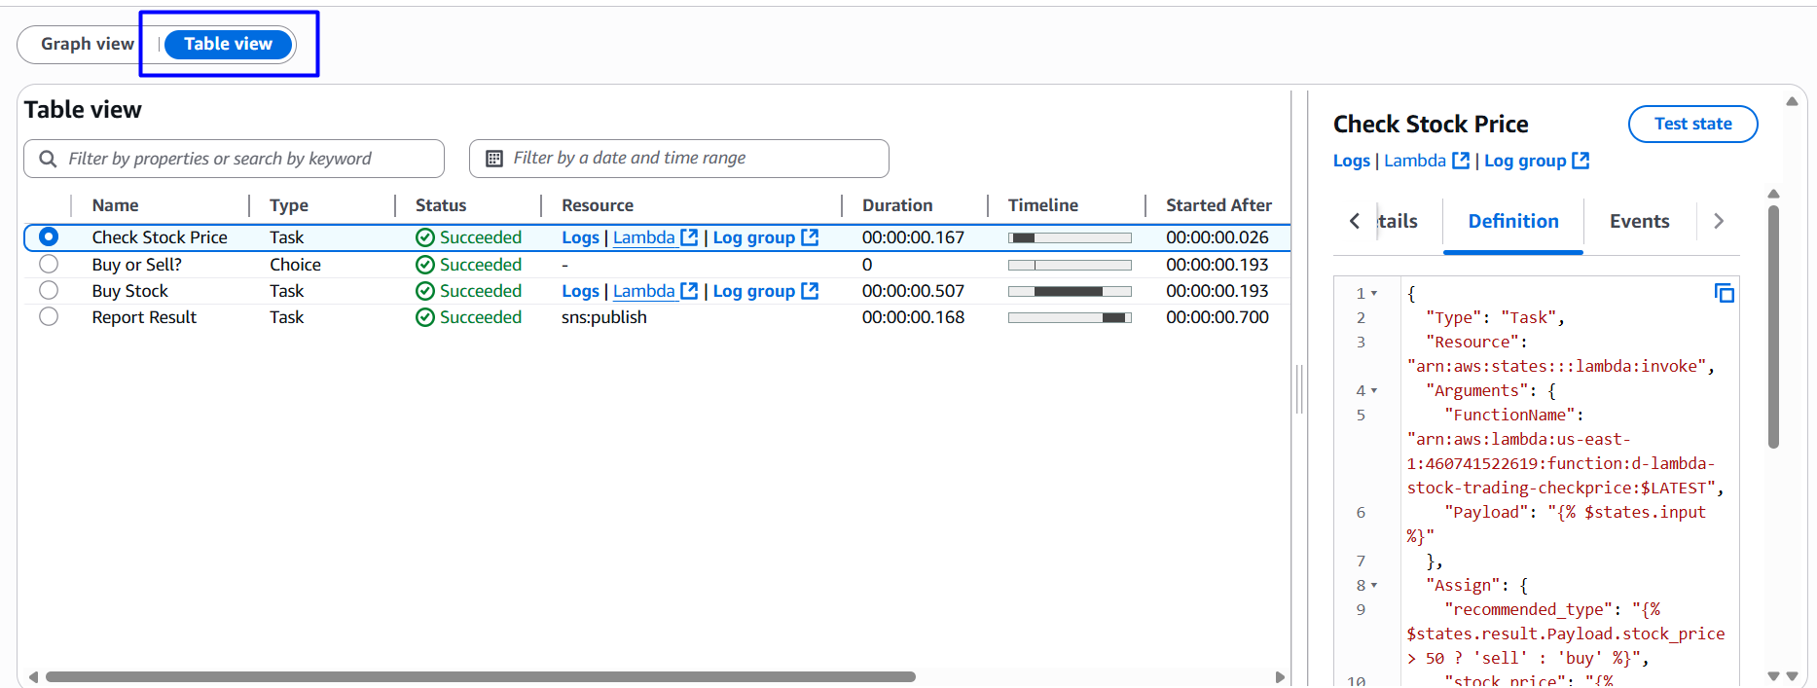Image resolution: width=1817 pixels, height=688 pixels.
Task: Click the calendar icon in date filter
Action: pyautogui.click(x=494, y=159)
